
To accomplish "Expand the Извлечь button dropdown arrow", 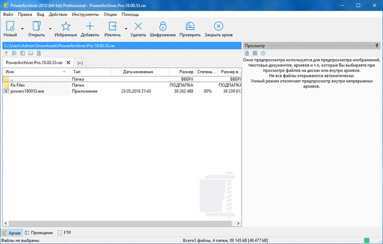I will (125, 28).
